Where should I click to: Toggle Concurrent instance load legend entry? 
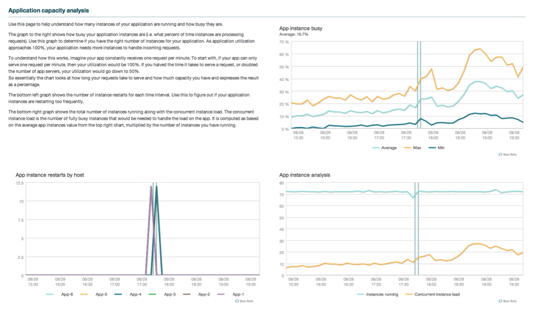point(433,294)
